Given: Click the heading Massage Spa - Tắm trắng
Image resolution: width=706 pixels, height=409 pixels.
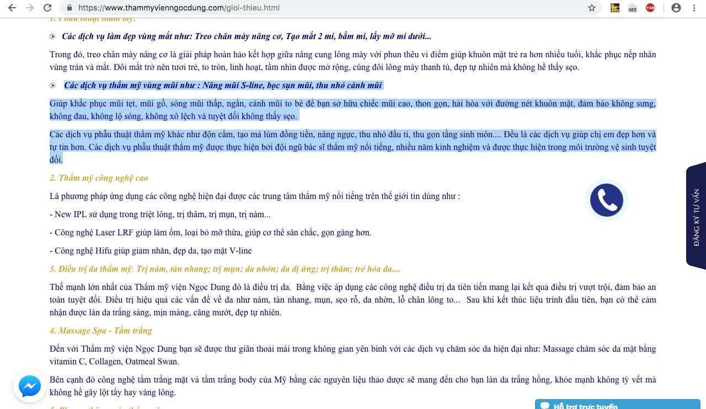Looking at the screenshot, I should click(100, 331).
